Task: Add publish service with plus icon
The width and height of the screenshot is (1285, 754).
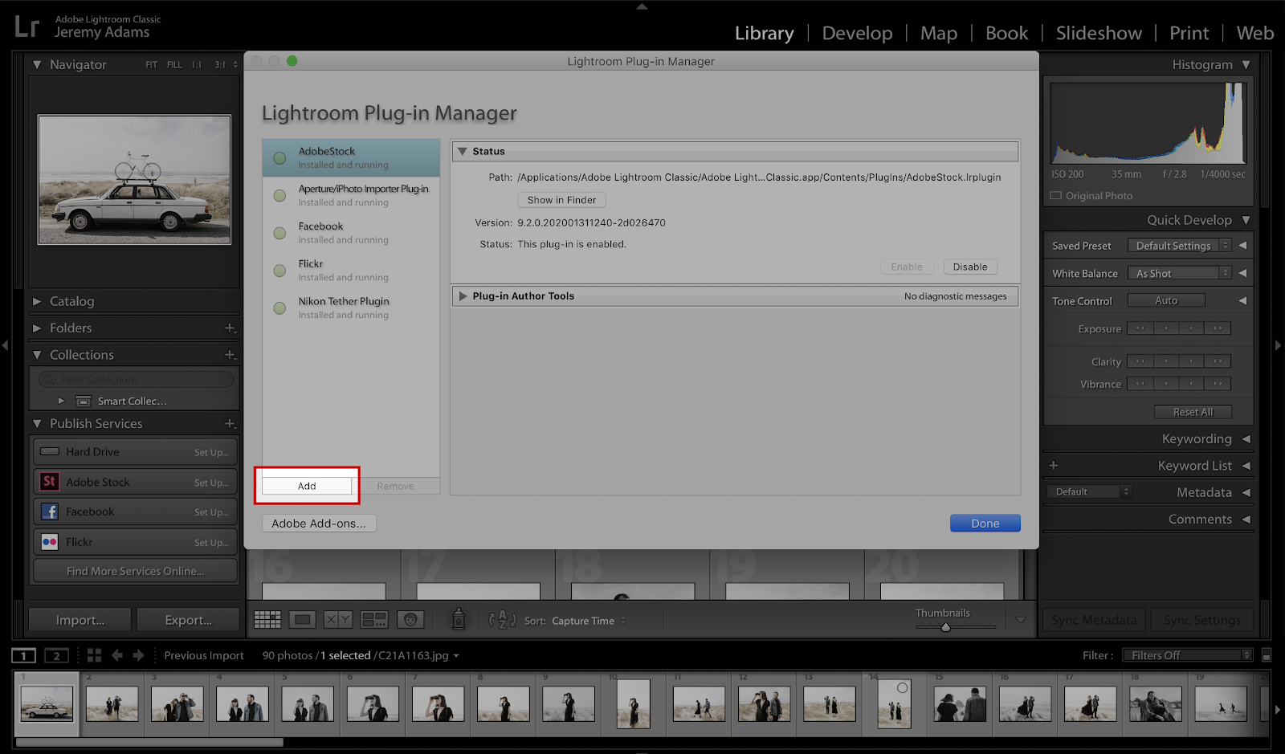Action: (x=230, y=423)
